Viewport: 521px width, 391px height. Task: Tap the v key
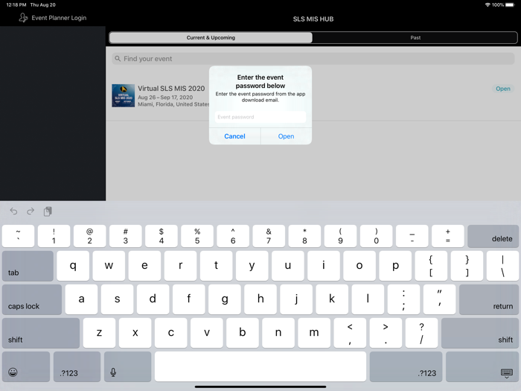click(207, 333)
